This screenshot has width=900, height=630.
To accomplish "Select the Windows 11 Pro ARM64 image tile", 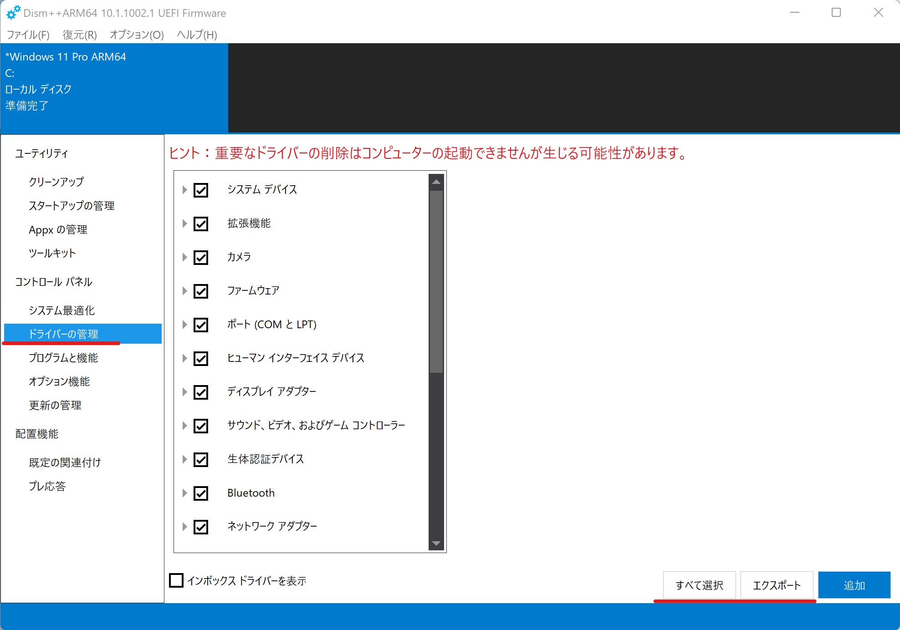I will (x=114, y=88).
